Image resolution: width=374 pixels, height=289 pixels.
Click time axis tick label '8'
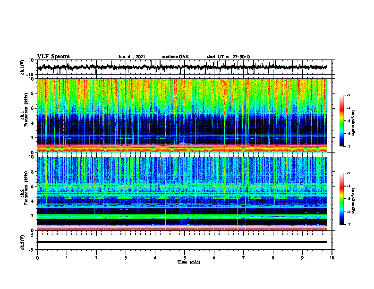273,258
